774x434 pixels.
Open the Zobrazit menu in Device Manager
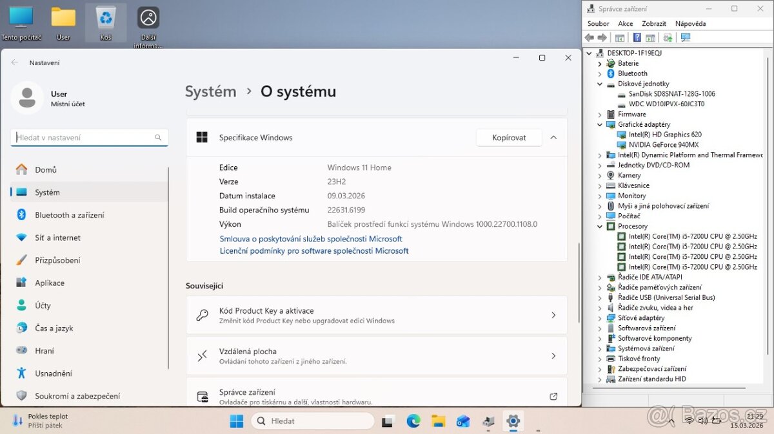click(653, 23)
